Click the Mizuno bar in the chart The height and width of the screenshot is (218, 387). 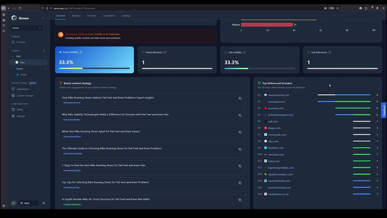(267, 25)
